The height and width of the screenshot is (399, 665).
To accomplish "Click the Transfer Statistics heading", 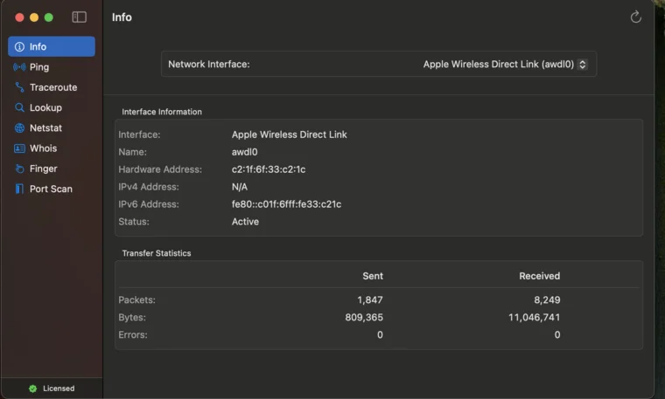I will 157,253.
